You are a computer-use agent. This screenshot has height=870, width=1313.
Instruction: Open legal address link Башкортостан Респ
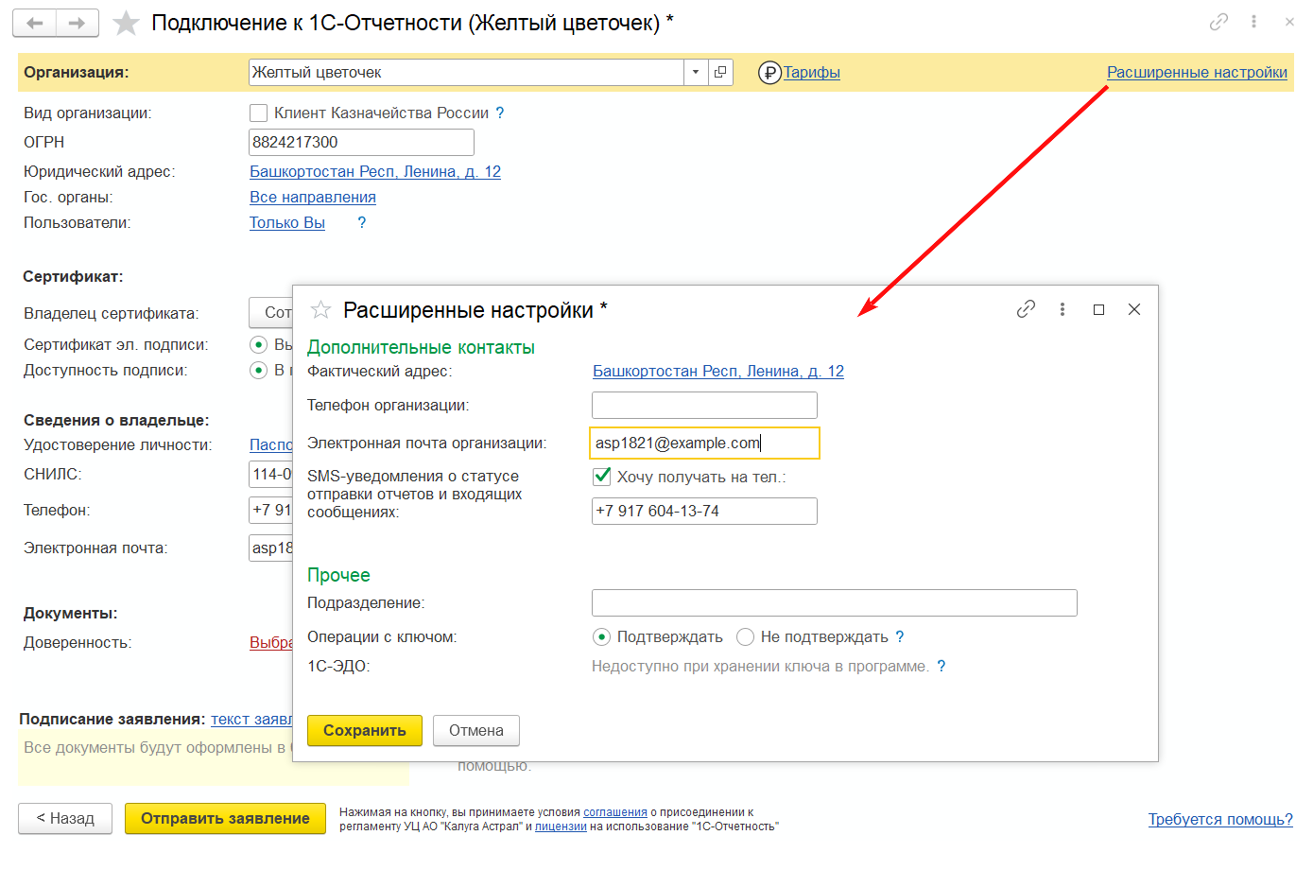tap(375, 171)
